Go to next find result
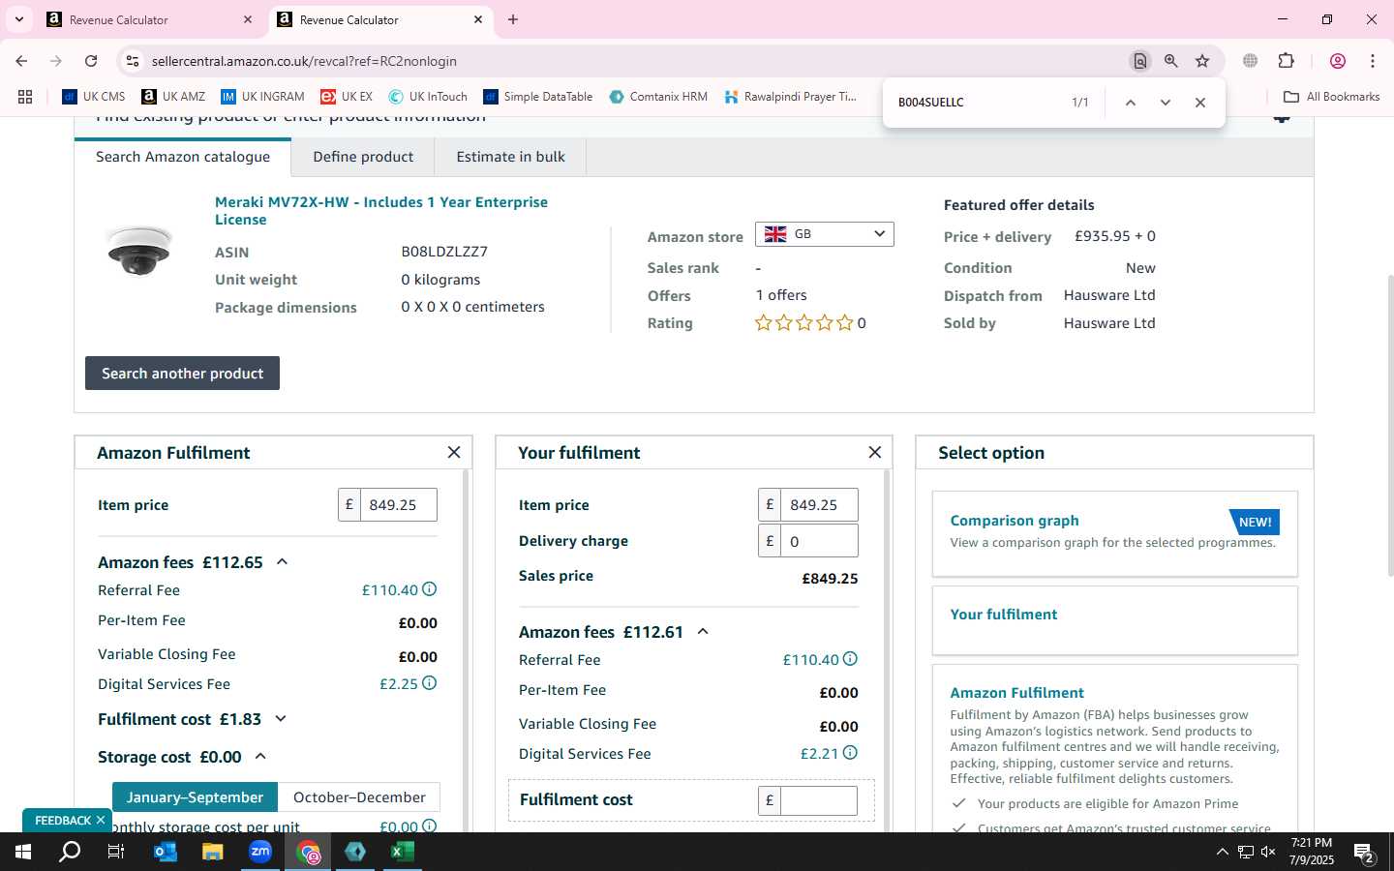Viewport: 1394px width, 871px height. coord(1166,103)
